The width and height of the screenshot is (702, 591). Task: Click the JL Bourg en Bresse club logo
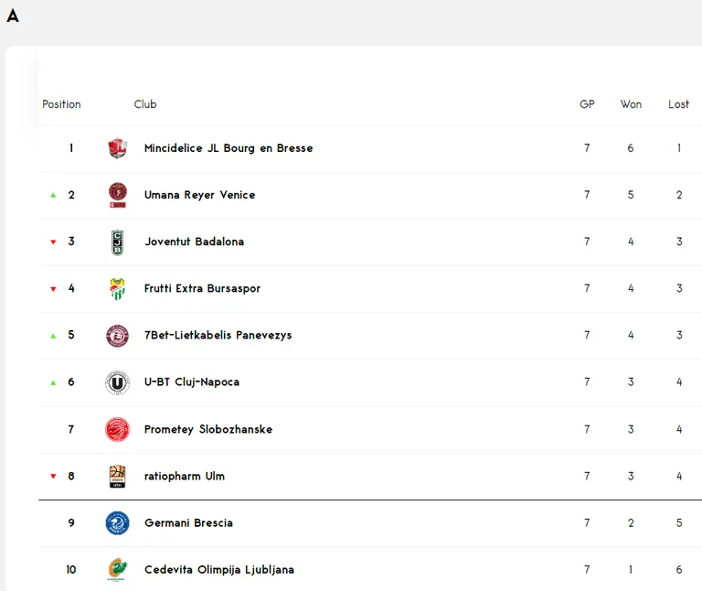point(117,148)
